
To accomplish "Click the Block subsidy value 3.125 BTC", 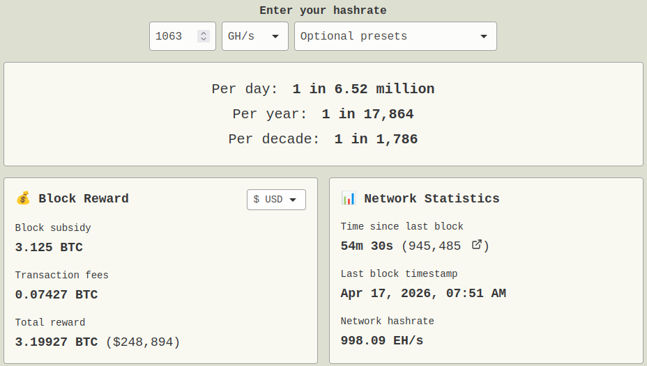I will pos(49,248).
